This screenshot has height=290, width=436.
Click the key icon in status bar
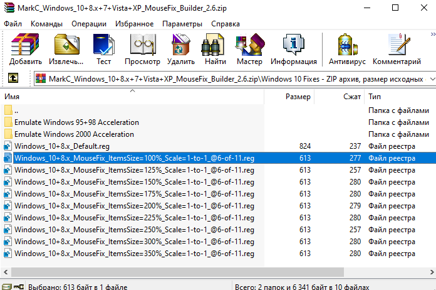19,287
